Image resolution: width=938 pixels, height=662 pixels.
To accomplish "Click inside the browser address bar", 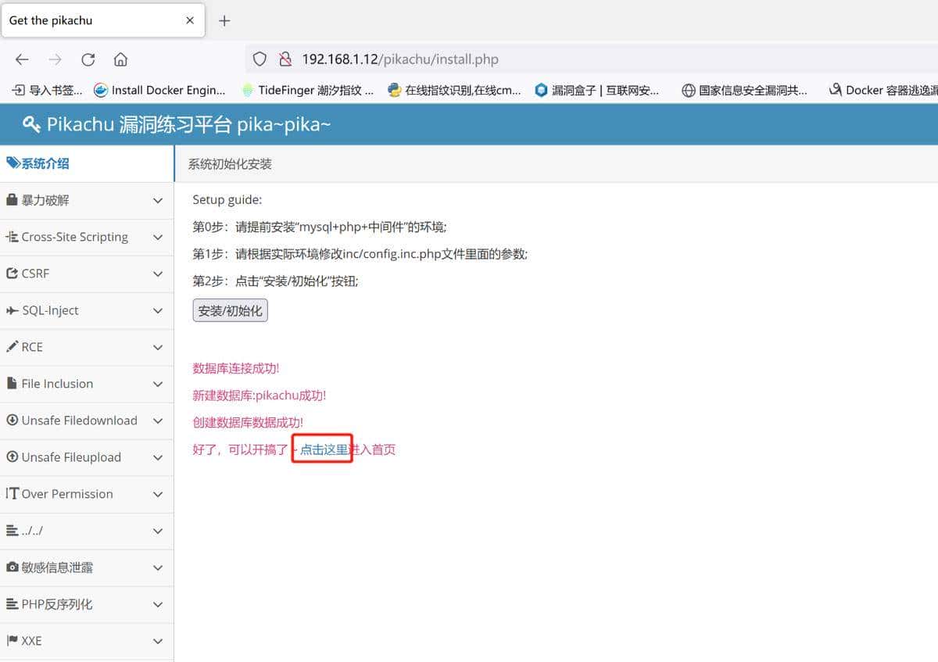I will [x=469, y=59].
